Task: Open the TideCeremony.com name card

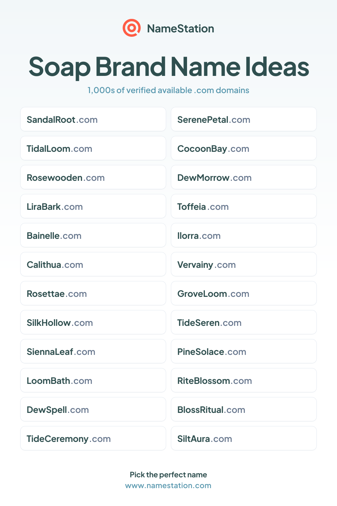Action: [93, 438]
